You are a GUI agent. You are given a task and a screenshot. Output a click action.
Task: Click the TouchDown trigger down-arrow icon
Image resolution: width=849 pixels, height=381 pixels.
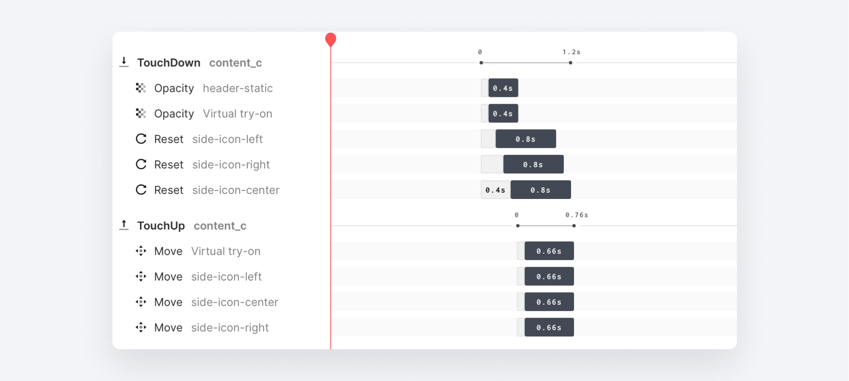pos(124,62)
